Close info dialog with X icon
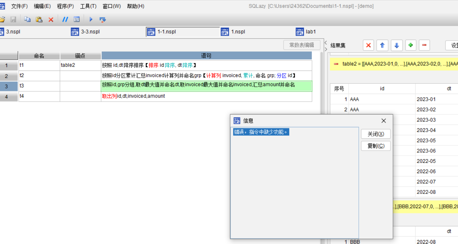Screen dimensions: 458x244 pos(384,121)
